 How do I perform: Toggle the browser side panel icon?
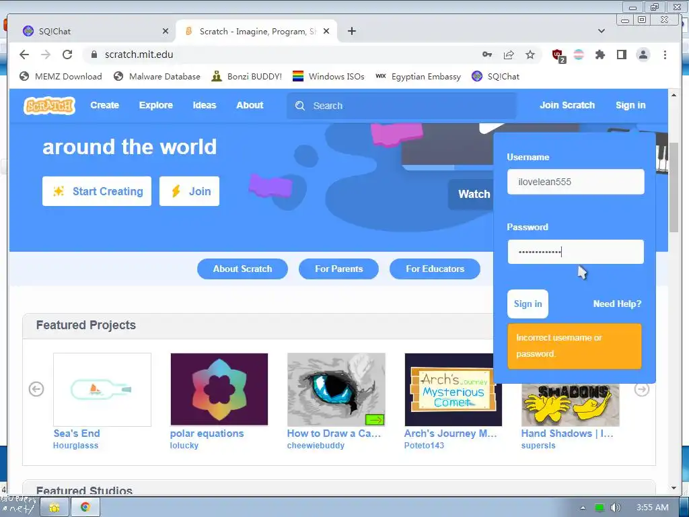[x=621, y=55]
